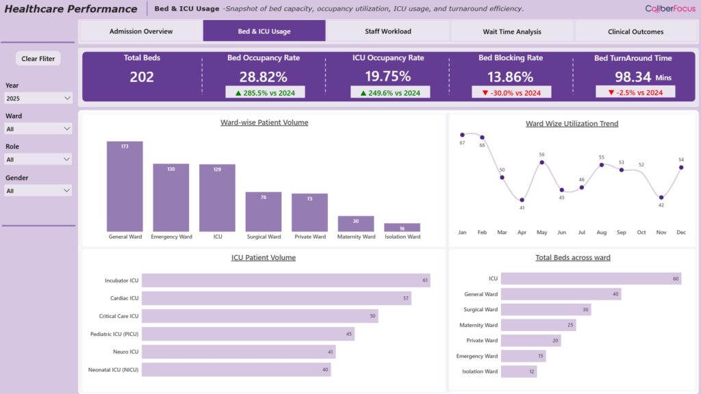Open the Role filter dropdown
The height and width of the screenshot is (394, 701).
pos(38,159)
